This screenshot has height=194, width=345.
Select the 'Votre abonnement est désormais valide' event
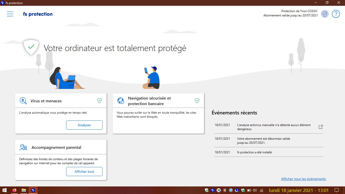click(x=269, y=140)
